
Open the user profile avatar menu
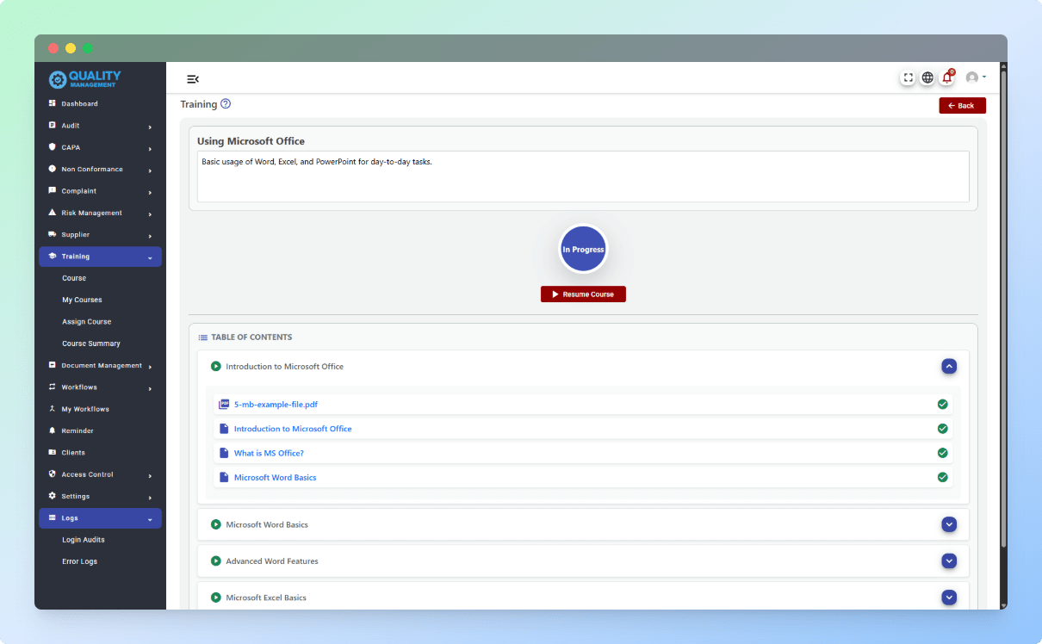click(975, 77)
